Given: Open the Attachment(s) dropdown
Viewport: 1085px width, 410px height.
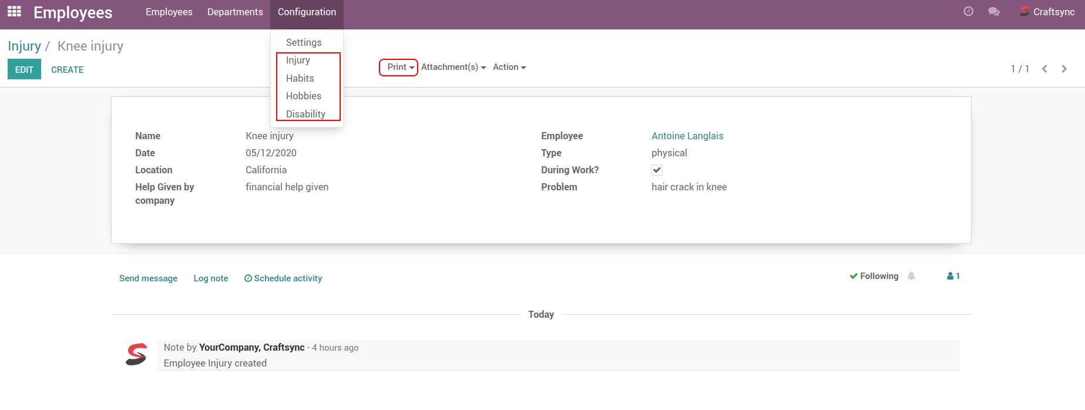Looking at the screenshot, I should point(453,68).
